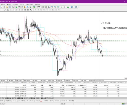The width and height of the screenshot is (127, 105).
Task: Switch to USDJPY,H1 chart tab
Action: [x=7, y=83]
